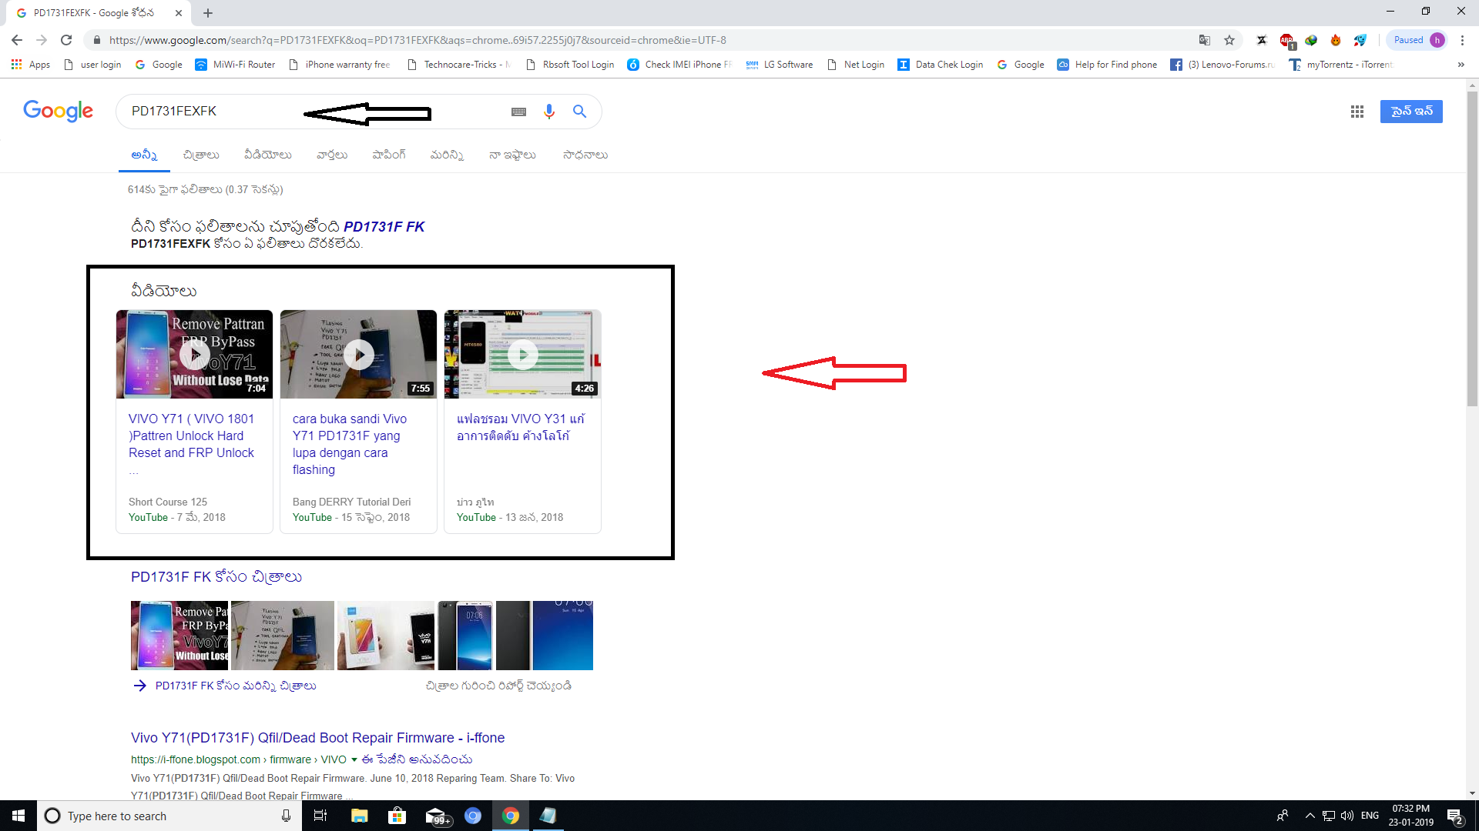
Task: Open the Paused profile button
Action: [x=1417, y=40]
